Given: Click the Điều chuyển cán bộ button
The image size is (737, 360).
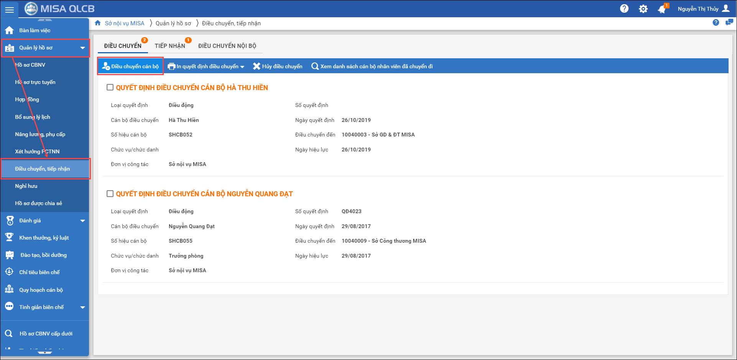Looking at the screenshot, I should click(x=131, y=66).
